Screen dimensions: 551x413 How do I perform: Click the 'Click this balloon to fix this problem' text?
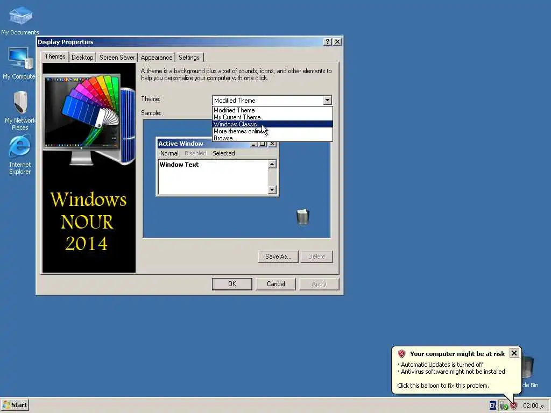tap(443, 385)
